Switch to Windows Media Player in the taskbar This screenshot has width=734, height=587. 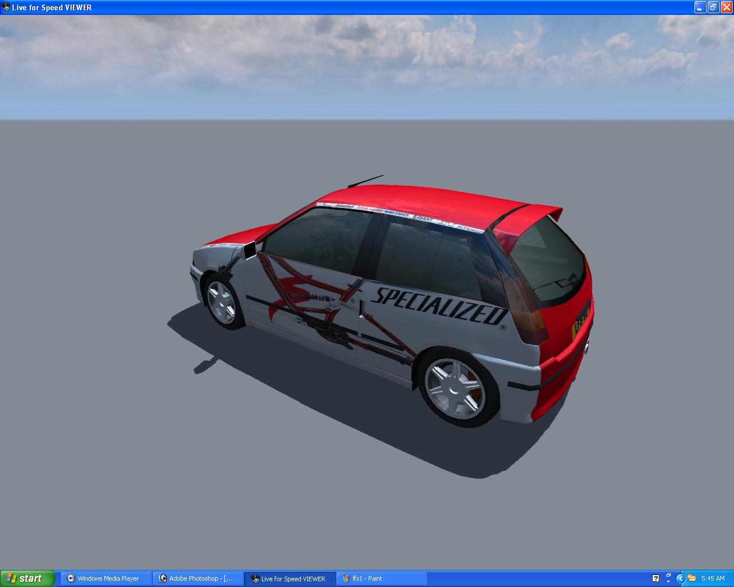[x=107, y=578]
